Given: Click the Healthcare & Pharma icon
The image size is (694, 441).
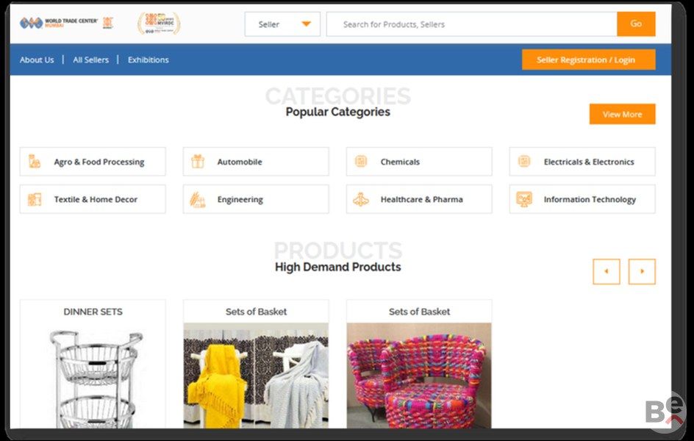Looking at the screenshot, I should click(x=361, y=199).
